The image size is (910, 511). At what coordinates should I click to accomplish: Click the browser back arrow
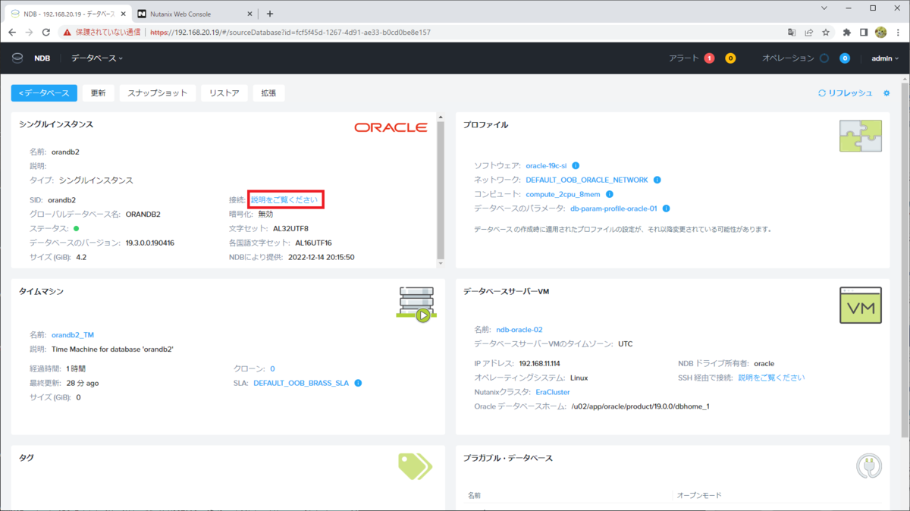point(12,33)
